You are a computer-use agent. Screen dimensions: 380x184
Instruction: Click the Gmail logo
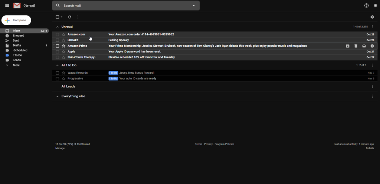coord(24,6)
